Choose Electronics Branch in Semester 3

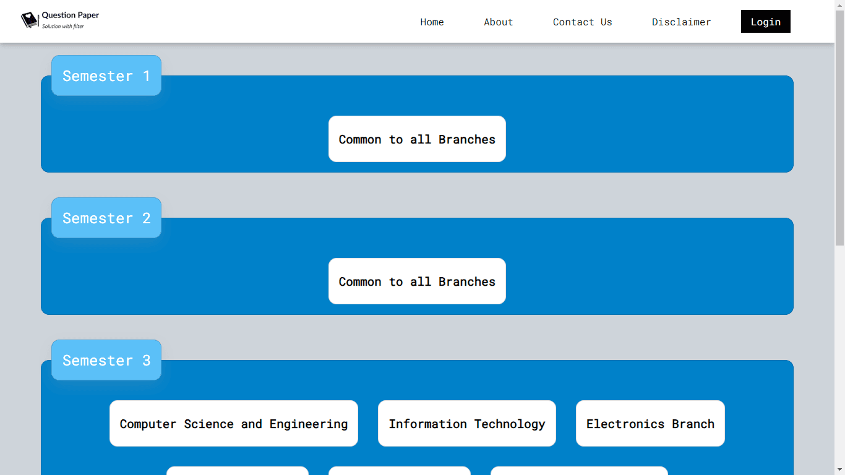[x=650, y=424]
